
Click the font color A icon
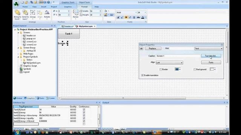[x=143, y=18]
